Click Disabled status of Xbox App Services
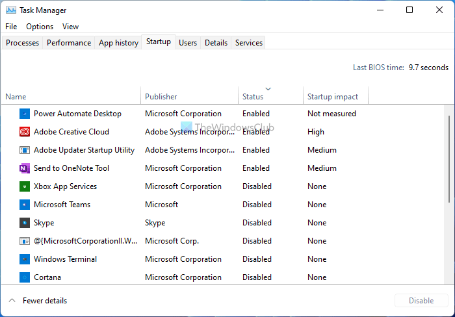 tap(257, 186)
